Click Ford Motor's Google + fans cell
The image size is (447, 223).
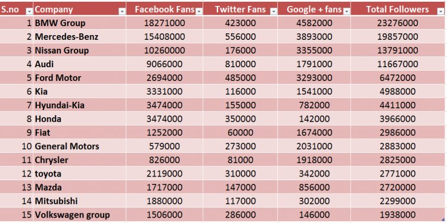click(314, 78)
